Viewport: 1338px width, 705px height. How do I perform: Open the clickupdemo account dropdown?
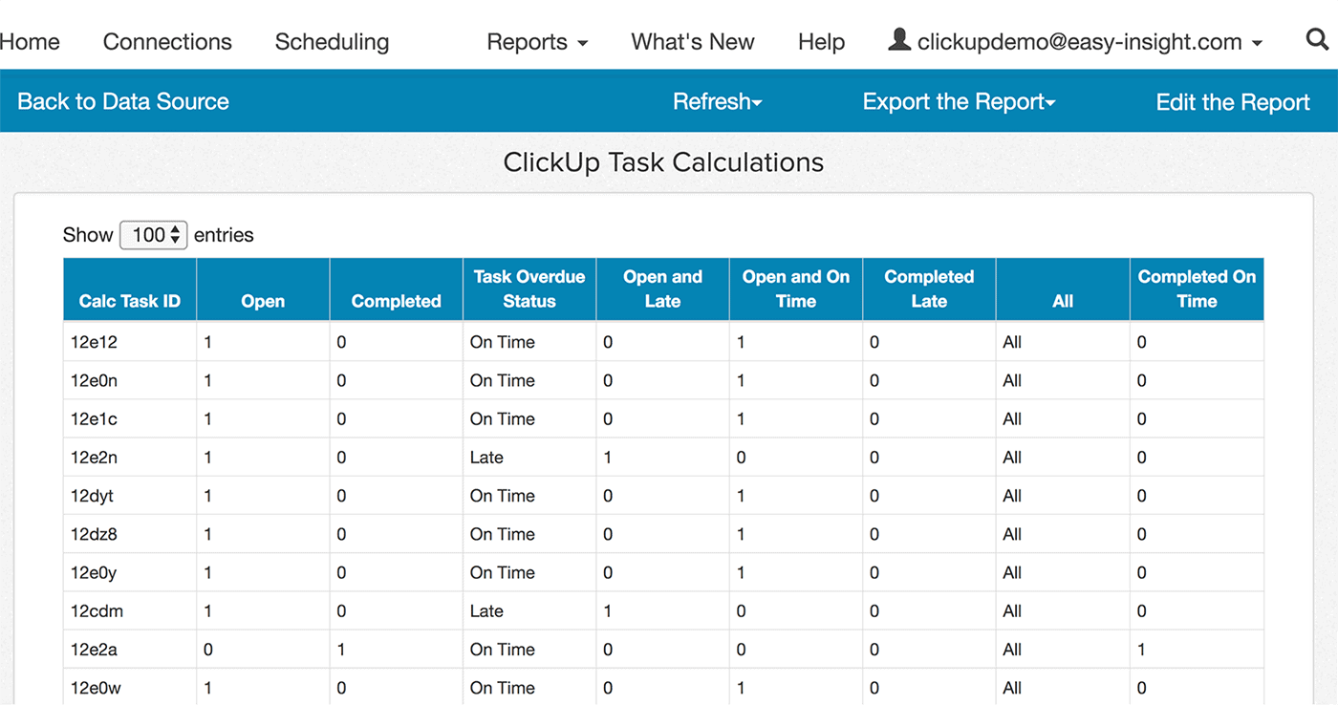click(1075, 42)
